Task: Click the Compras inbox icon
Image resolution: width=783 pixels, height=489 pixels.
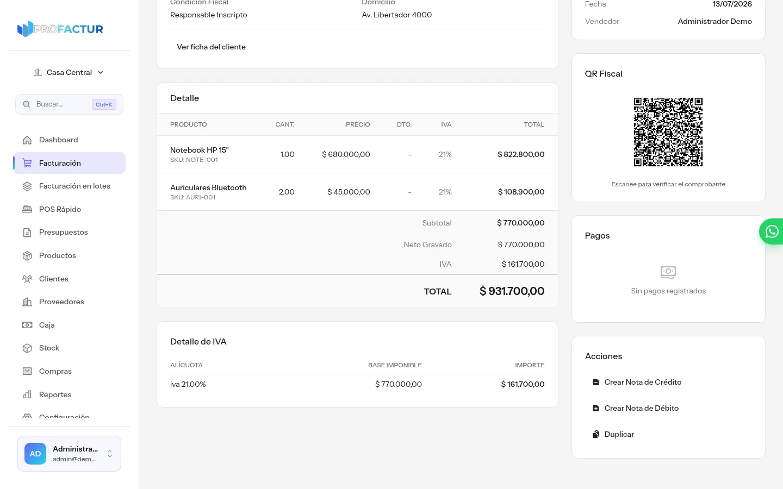Action: click(27, 372)
